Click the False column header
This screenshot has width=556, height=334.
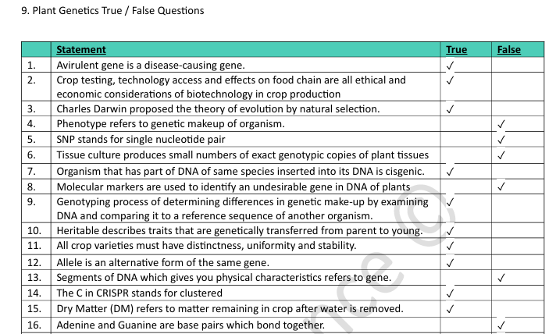pos(508,49)
